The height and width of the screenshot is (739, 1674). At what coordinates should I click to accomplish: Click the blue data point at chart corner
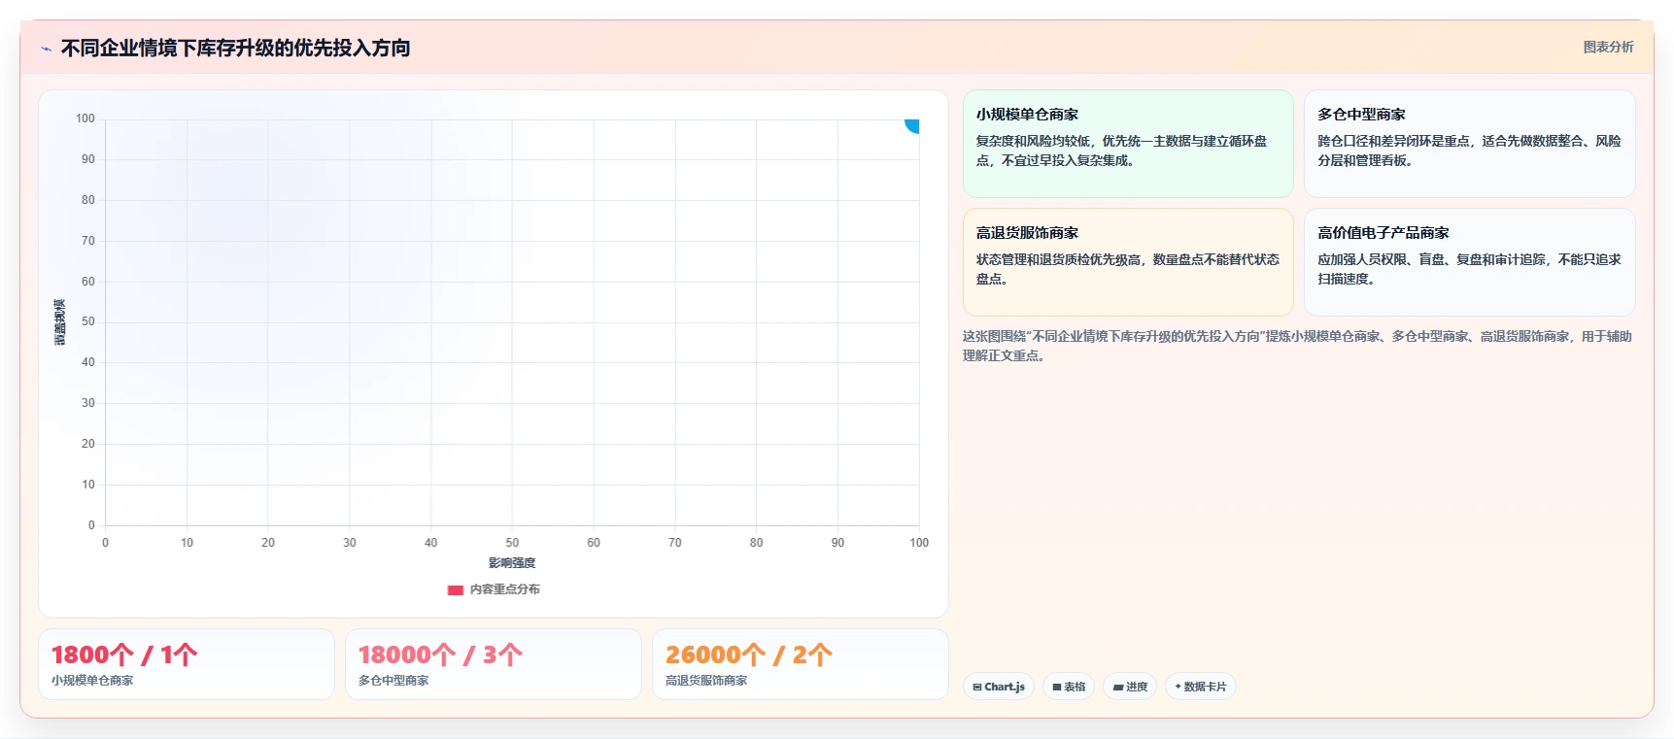[x=912, y=124]
